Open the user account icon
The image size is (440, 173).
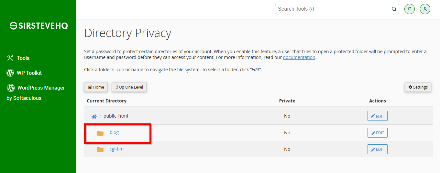pyautogui.click(x=425, y=9)
